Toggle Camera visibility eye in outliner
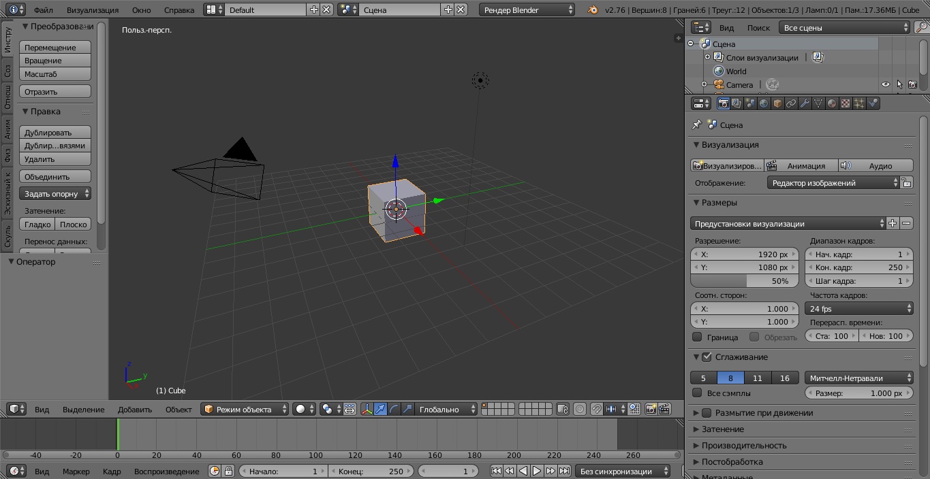 tap(886, 84)
